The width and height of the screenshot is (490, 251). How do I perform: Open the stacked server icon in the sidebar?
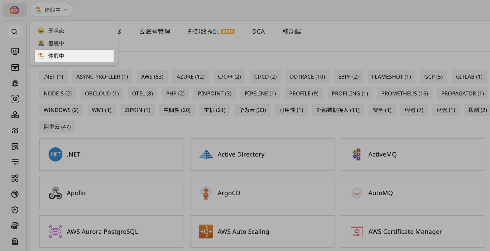point(15,226)
